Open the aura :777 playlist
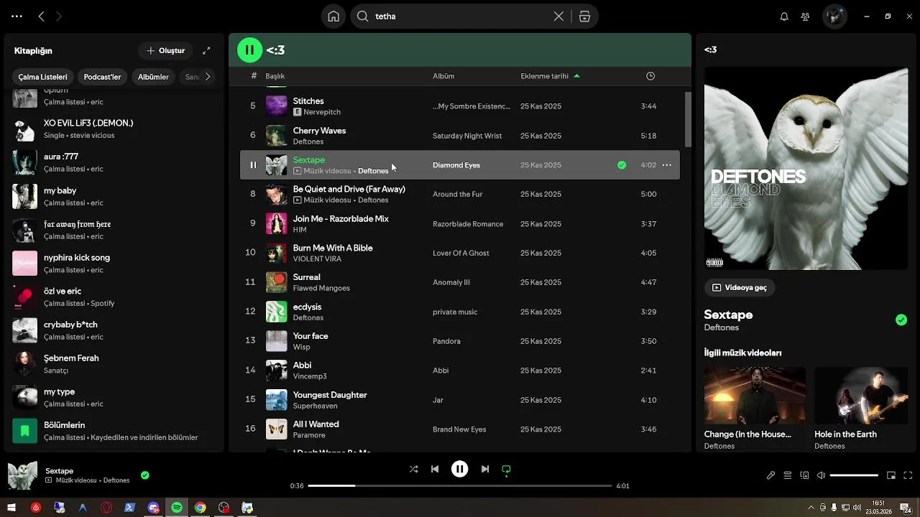Viewport: 920px width, 517px height. [115, 163]
